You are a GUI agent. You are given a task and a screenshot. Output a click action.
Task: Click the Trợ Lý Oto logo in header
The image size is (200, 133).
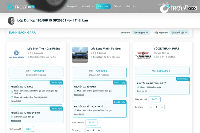[21, 7]
